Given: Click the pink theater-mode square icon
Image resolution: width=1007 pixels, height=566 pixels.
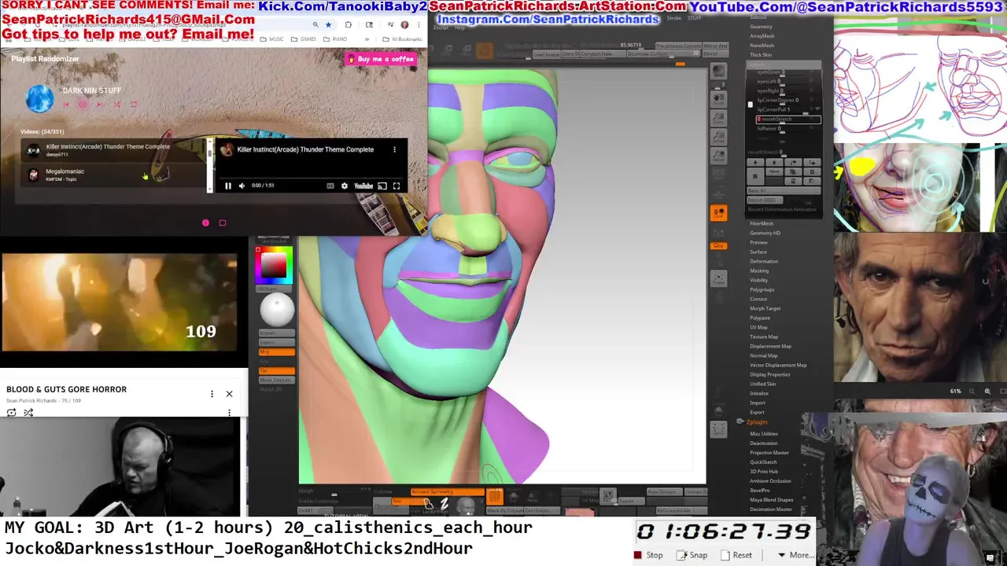Looking at the screenshot, I should pyautogui.click(x=223, y=223).
